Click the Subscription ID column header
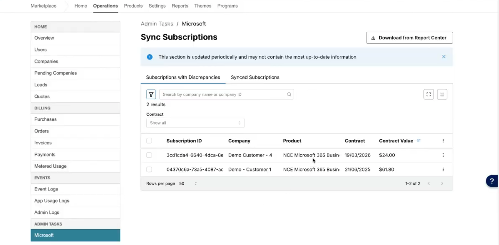Viewport: 499px width, 245px height. tap(184, 141)
